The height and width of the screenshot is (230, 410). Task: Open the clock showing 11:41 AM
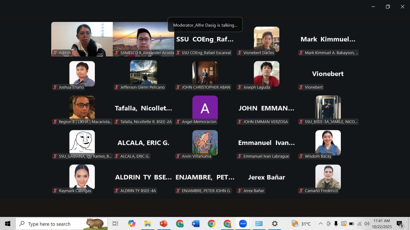point(382,224)
